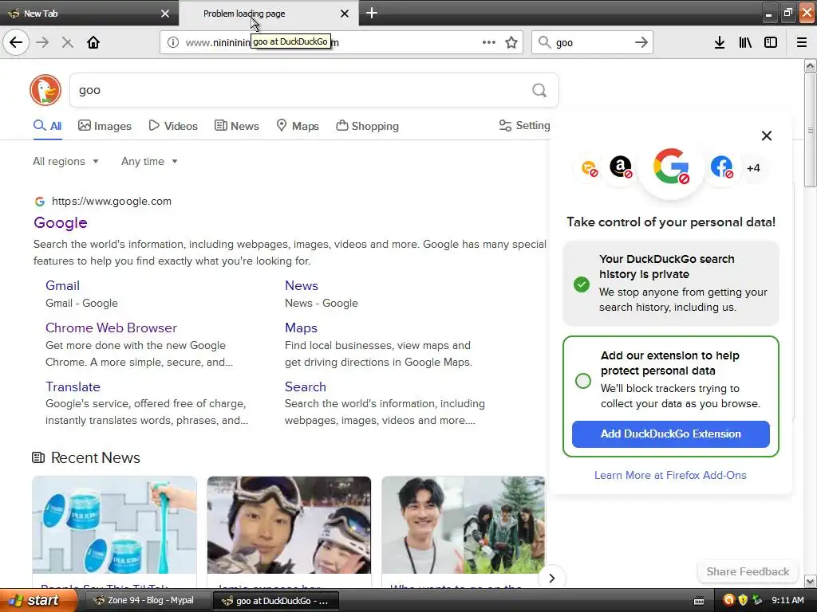This screenshot has width=817, height=612.
Task: Click the forward navigation arrow
Action: (43, 42)
